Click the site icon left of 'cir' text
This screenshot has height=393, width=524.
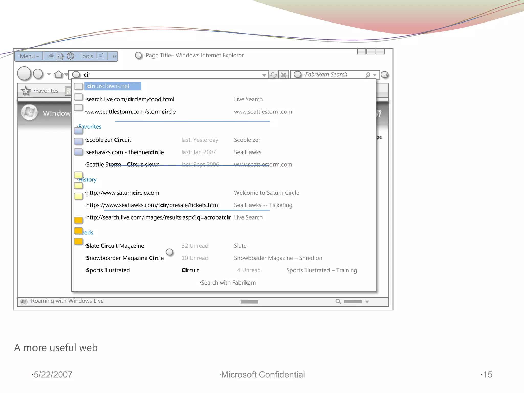coord(76,74)
